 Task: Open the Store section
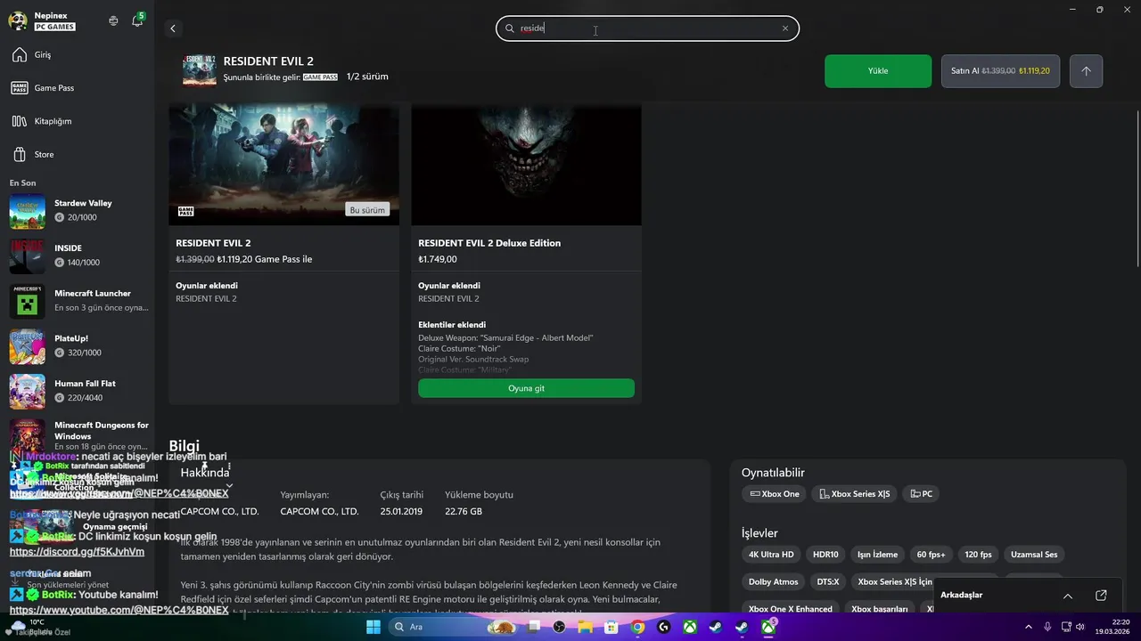pos(78,154)
